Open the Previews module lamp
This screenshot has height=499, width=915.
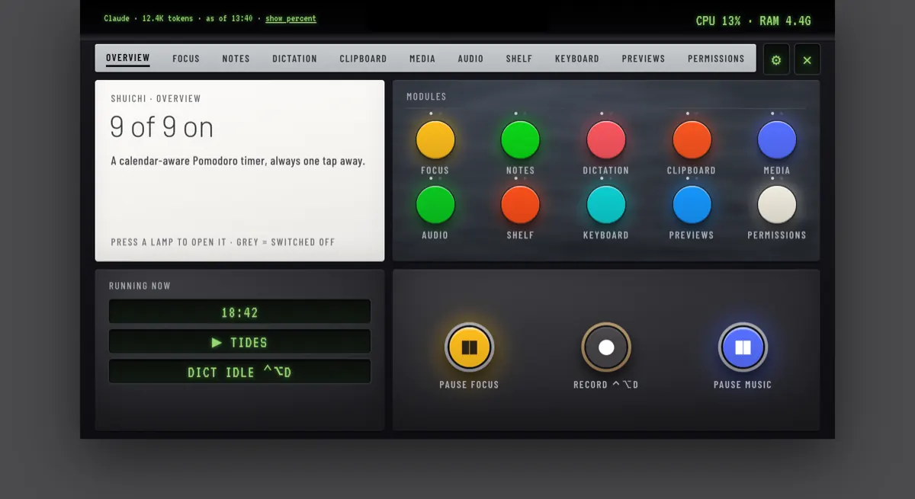coord(692,205)
